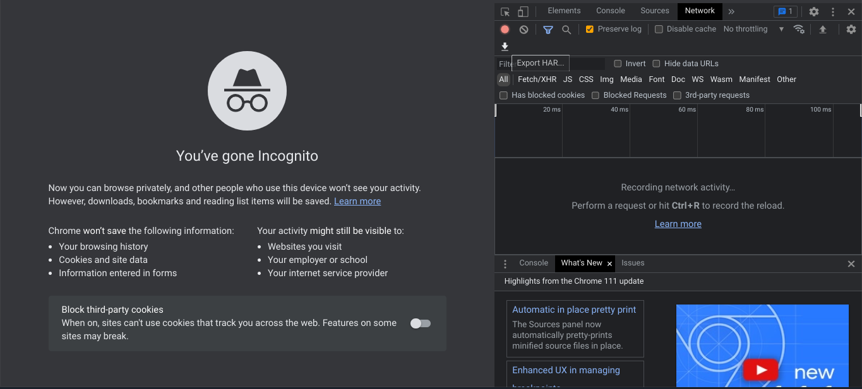
Task: Play the Chrome update YouTube video
Action: tap(760, 370)
